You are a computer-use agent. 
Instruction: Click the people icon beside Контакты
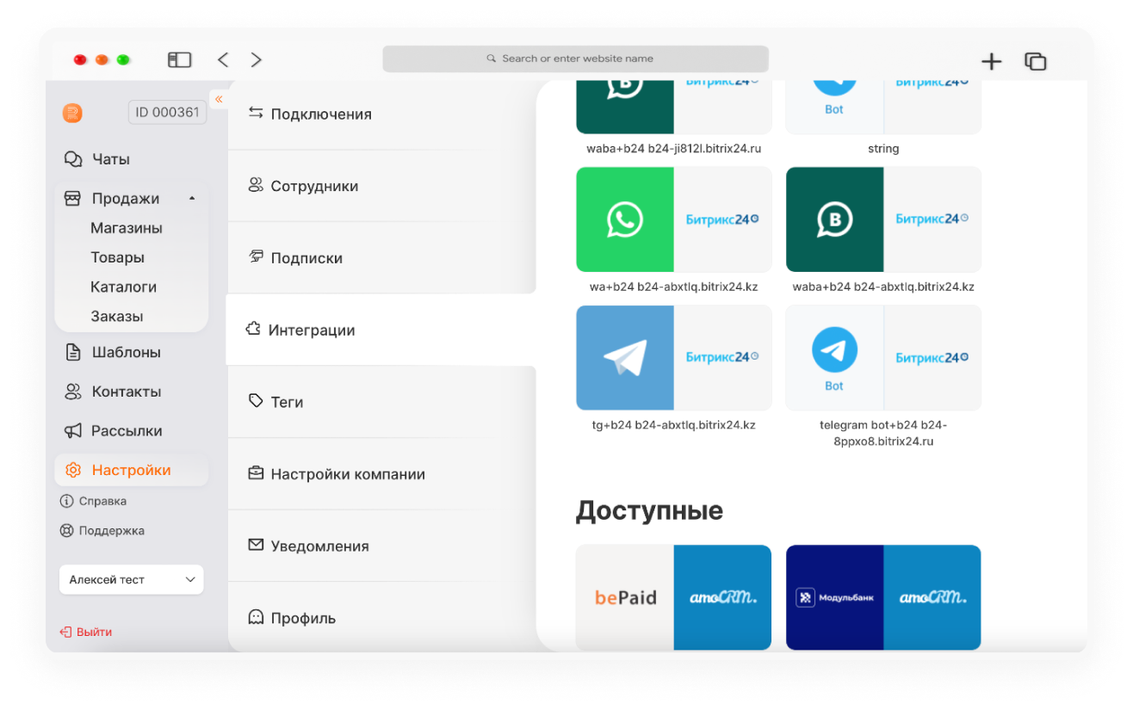73,392
